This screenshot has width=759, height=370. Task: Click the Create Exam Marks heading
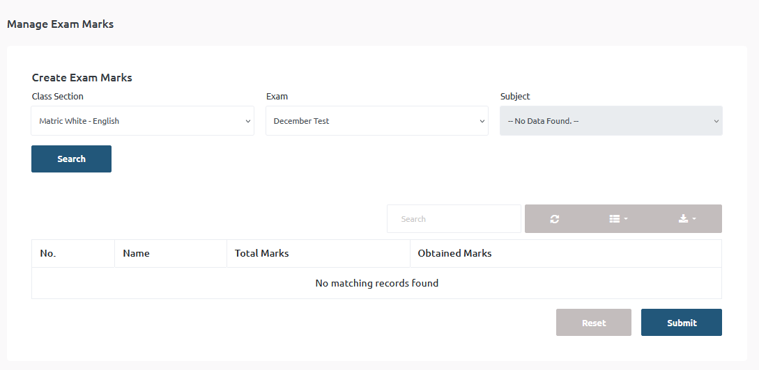pos(82,78)
